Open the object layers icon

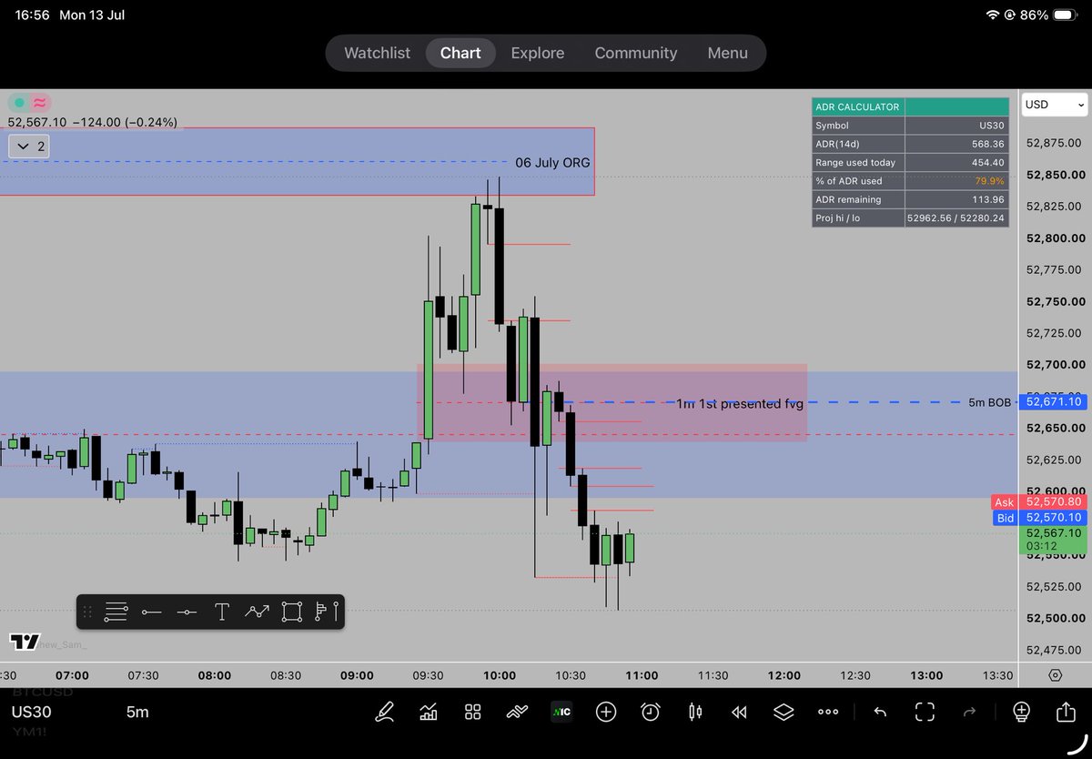pyautogui.click(x=784, y=712)
